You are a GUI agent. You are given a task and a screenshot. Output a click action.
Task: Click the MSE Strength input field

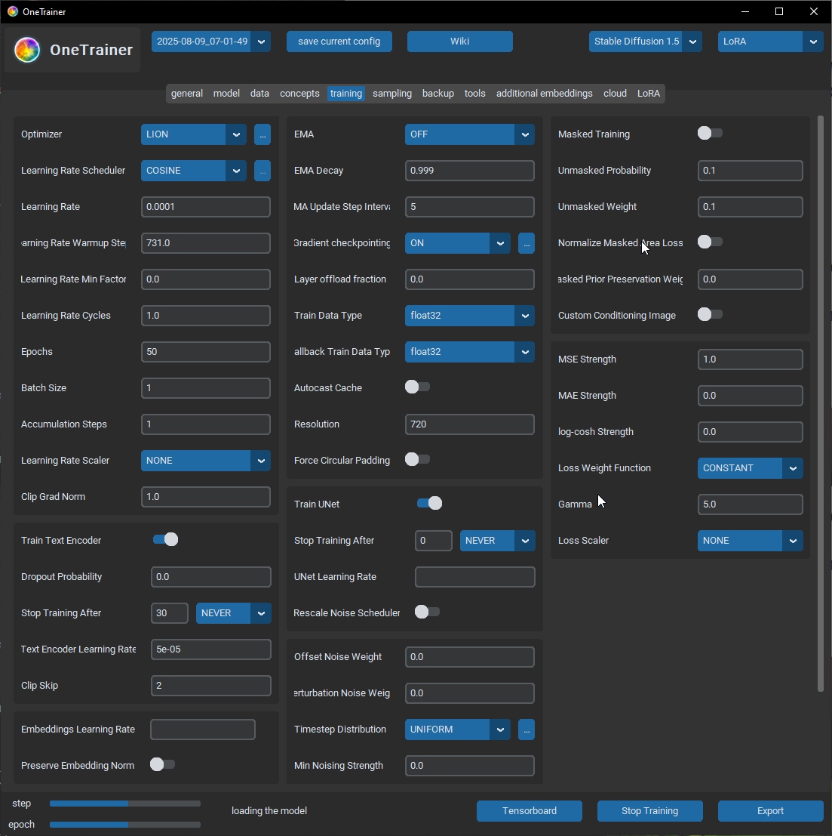tap(750, 359)
